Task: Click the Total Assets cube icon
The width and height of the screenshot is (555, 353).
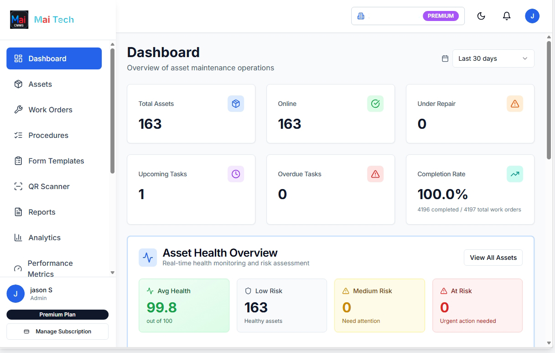Action: [236, 104]
